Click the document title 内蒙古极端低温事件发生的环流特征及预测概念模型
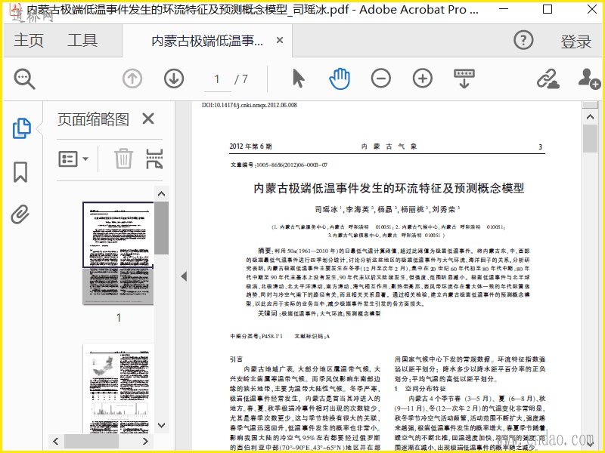 point(389,188)
